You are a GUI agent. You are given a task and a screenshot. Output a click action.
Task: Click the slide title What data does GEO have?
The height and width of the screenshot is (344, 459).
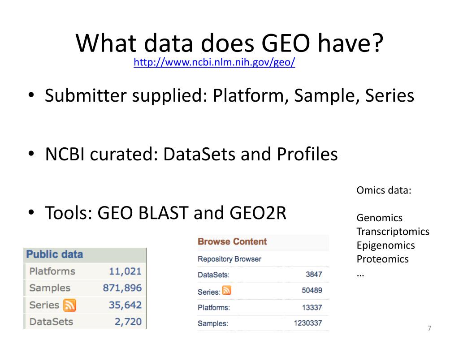tap(229, 43)
